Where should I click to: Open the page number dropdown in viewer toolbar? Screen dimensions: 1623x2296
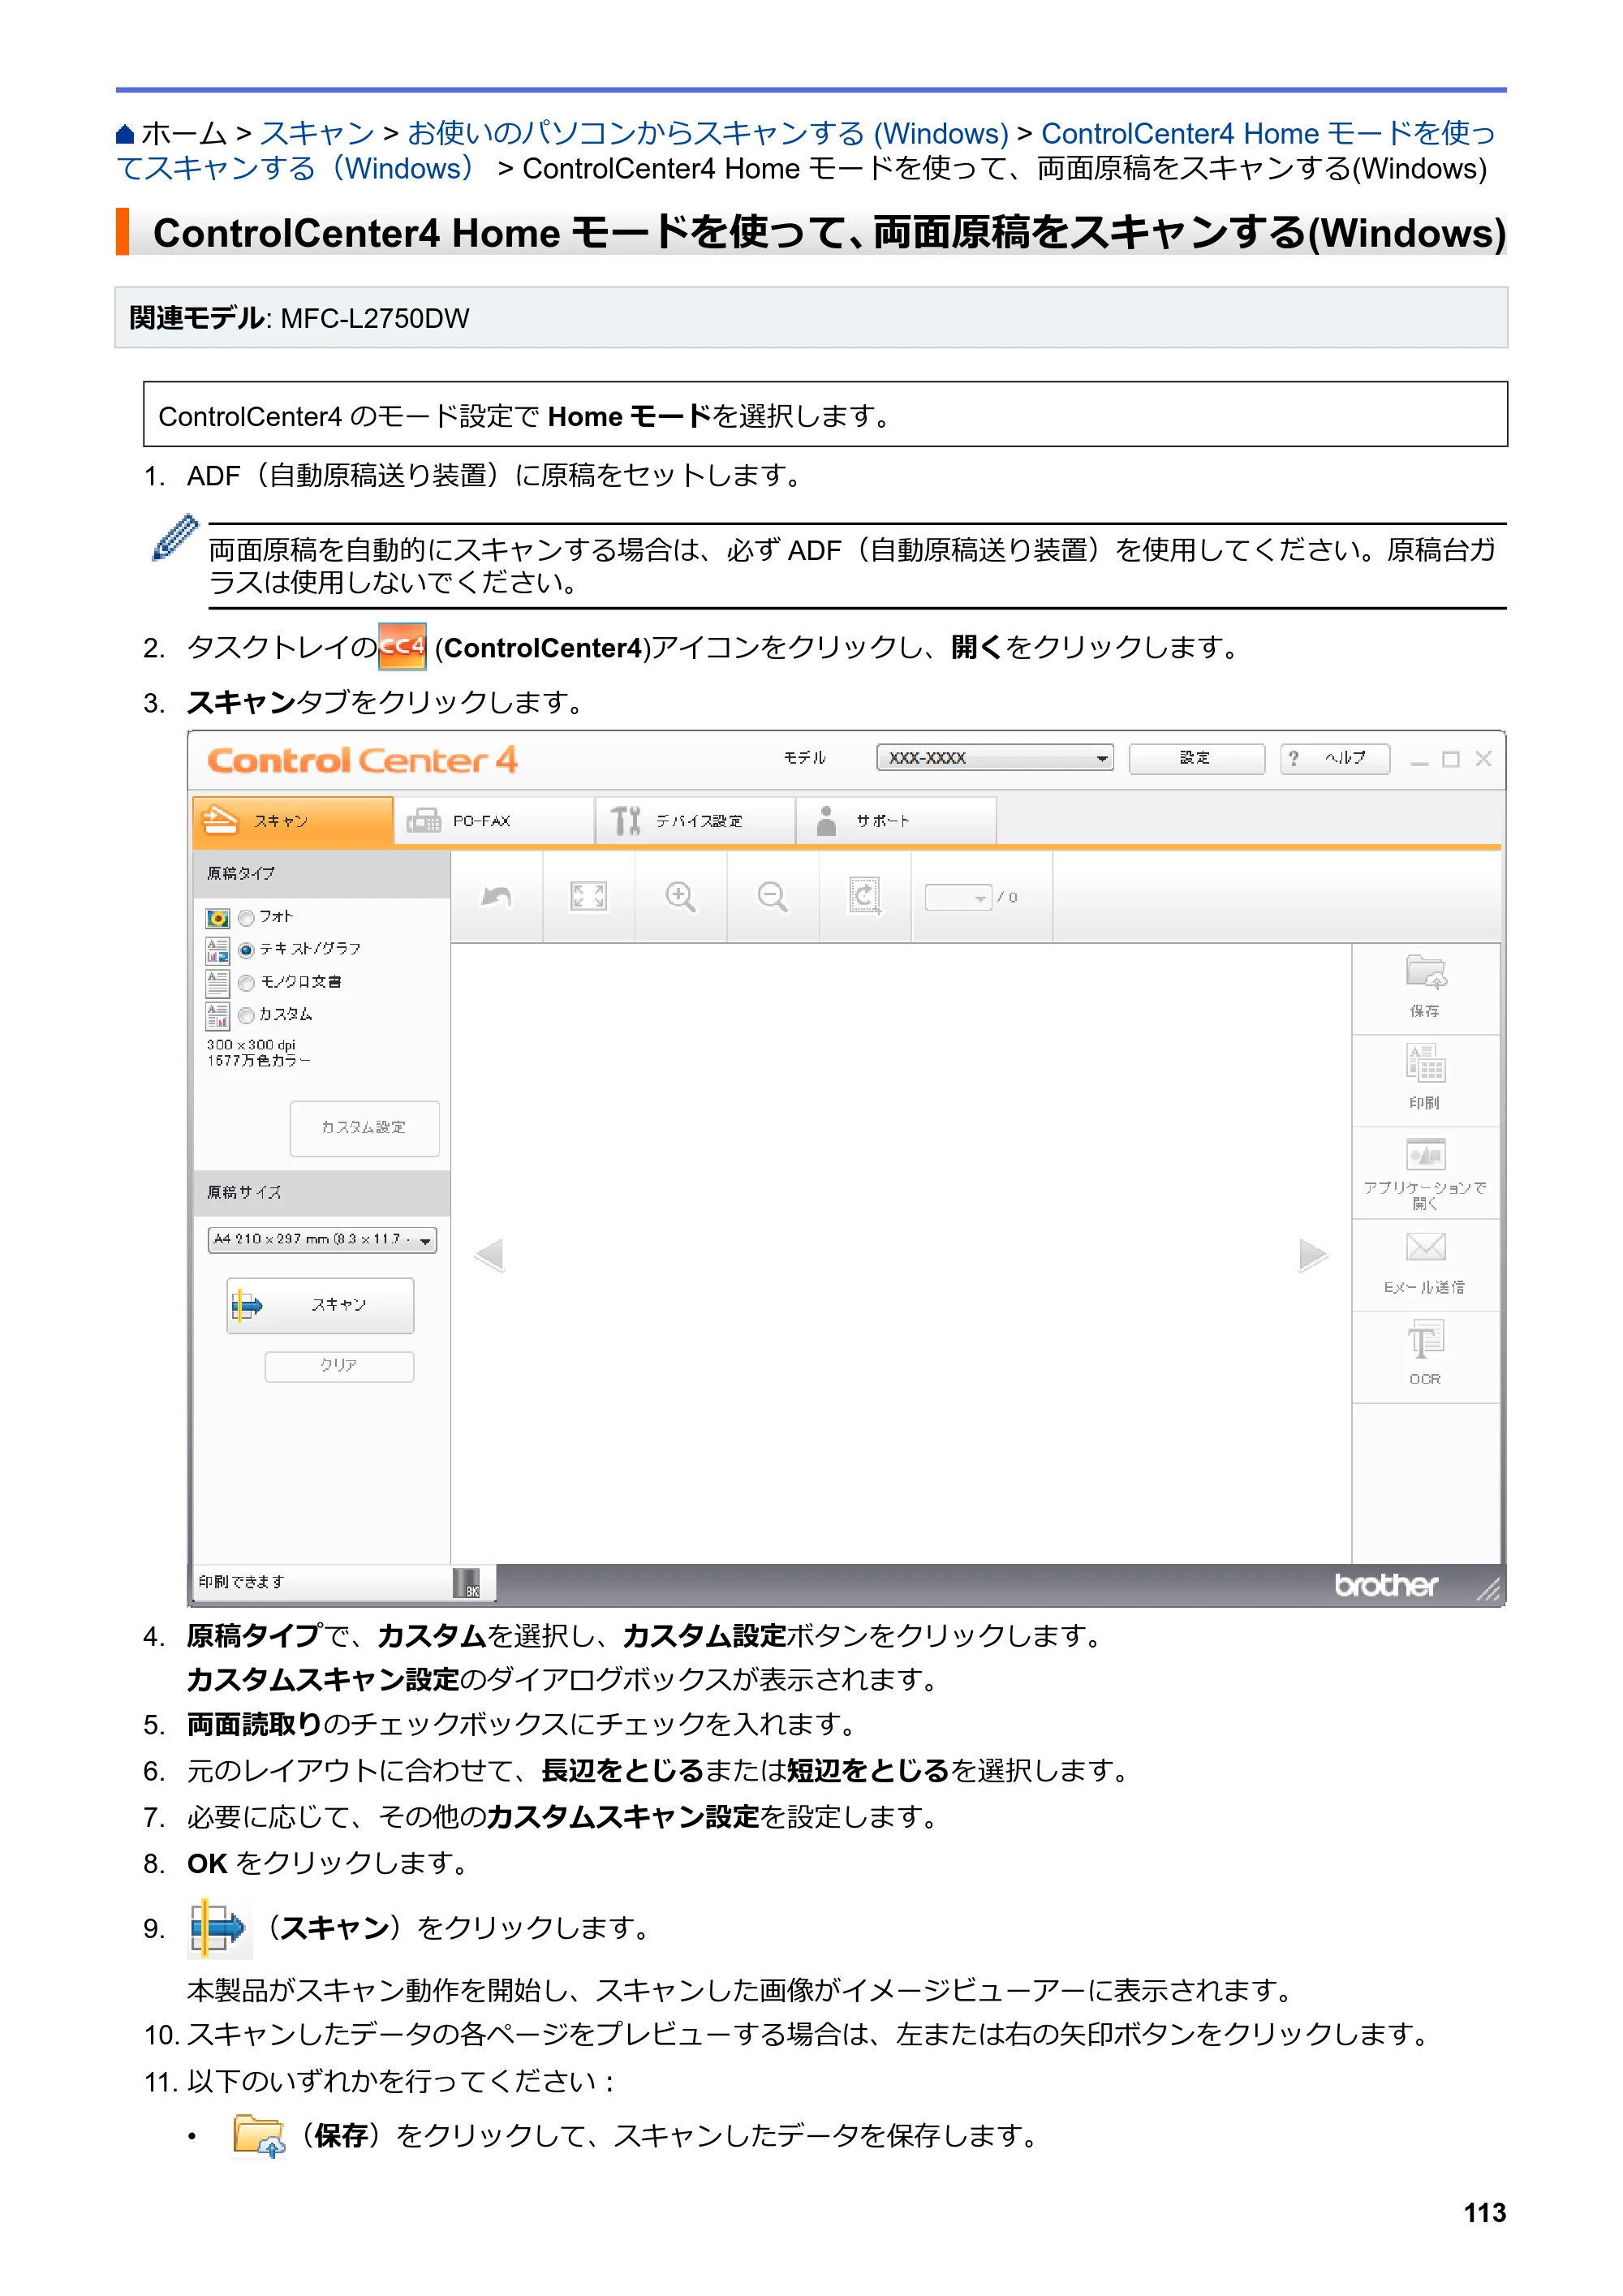click(x=958, y=897)
